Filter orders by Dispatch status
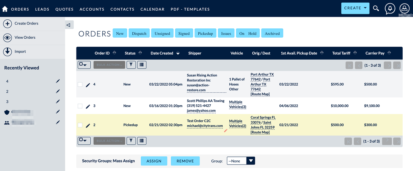 coord(139,33)
